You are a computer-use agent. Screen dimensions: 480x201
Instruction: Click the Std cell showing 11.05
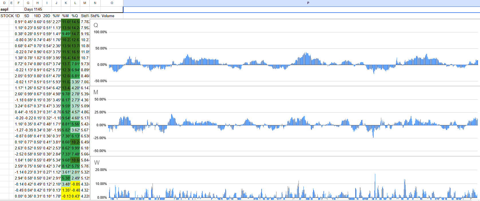[85, 52]
